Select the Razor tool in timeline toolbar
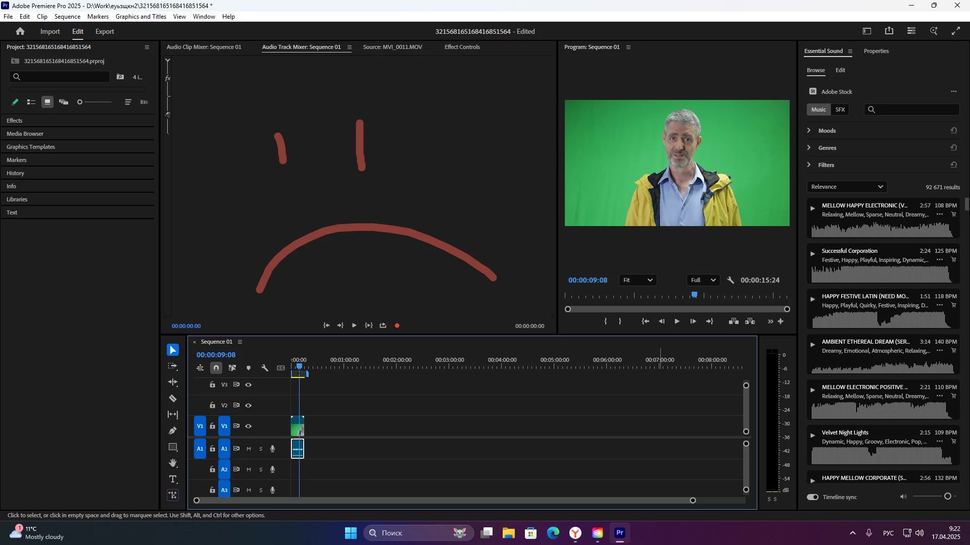 (173, 399)
